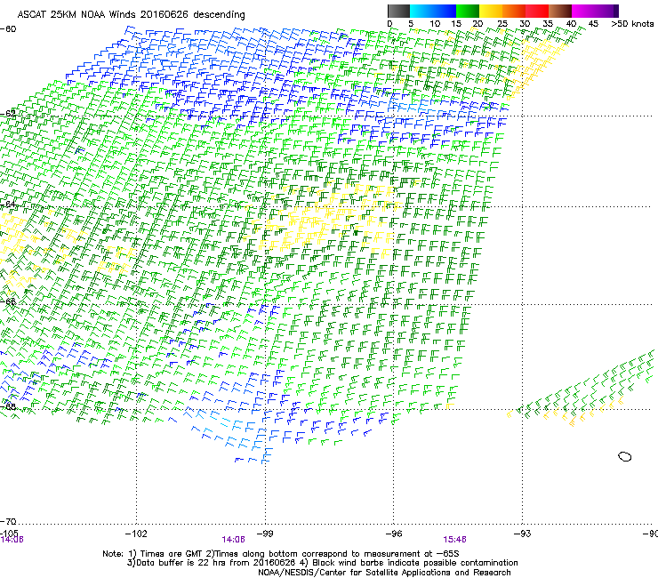Click the legend tick label '10'

tap(434, 24)
